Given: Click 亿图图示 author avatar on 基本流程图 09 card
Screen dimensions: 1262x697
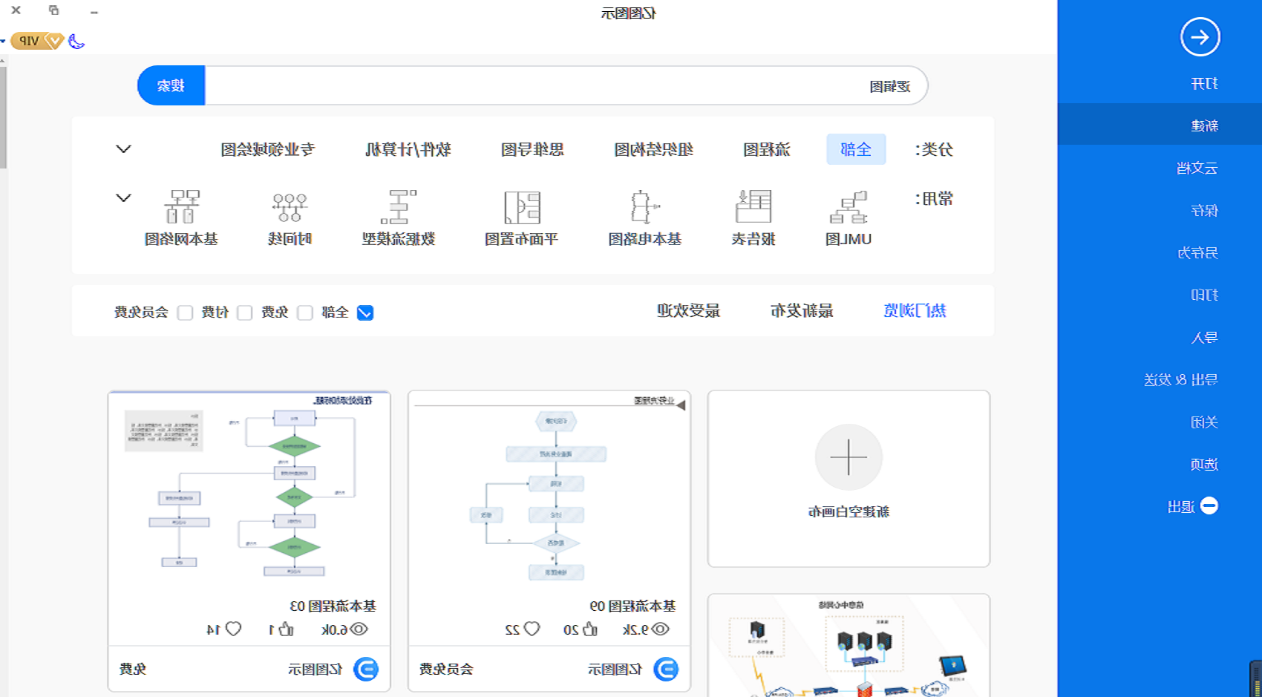Looking at the screenshot, I should coord(666,670).
